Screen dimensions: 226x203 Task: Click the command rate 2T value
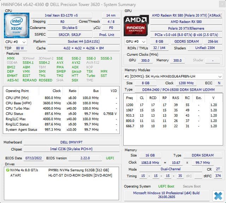[x=218, y=169]
